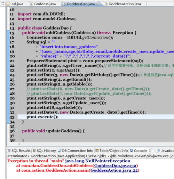Click "conn.prepareStatement(sql)" on line 21

(112, 61)
